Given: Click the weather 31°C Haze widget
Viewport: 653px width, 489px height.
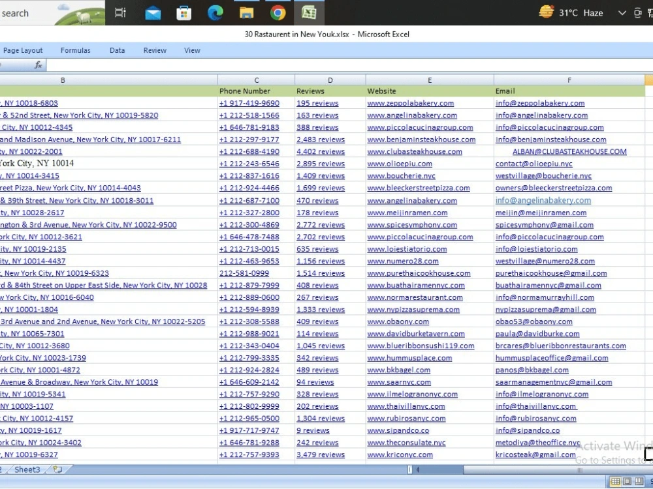Looking at the screenshot, I should [571, 13].
